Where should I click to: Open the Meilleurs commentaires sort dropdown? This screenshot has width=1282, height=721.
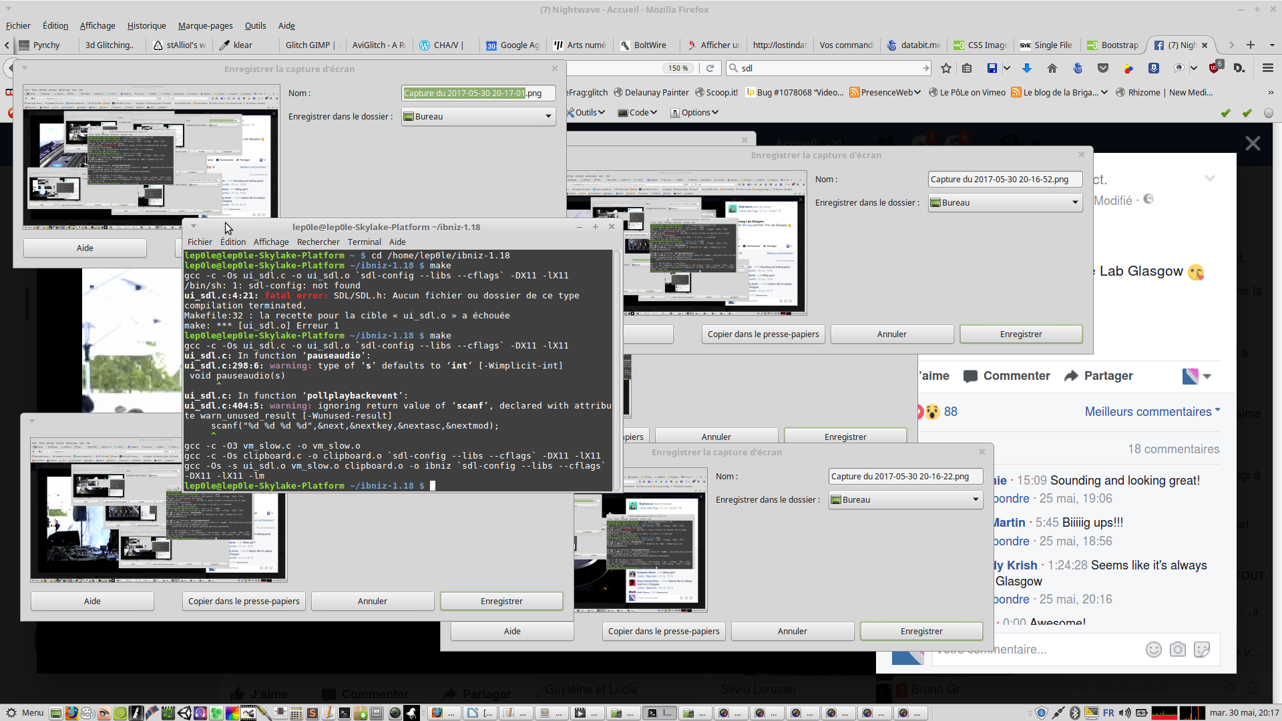(x=1152, y=412)
